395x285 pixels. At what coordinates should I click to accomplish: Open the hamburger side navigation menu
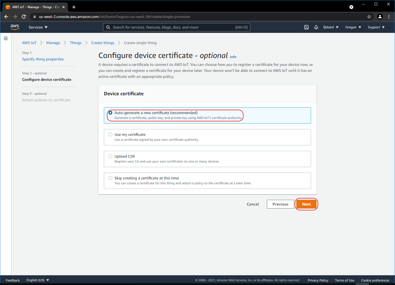click(6, 38)
